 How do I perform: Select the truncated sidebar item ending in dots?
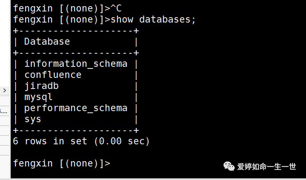point(4,112)
